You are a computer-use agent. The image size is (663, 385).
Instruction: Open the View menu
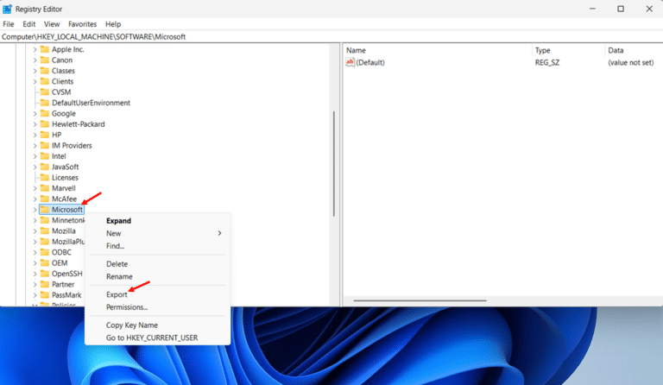(x=52, y=24)
